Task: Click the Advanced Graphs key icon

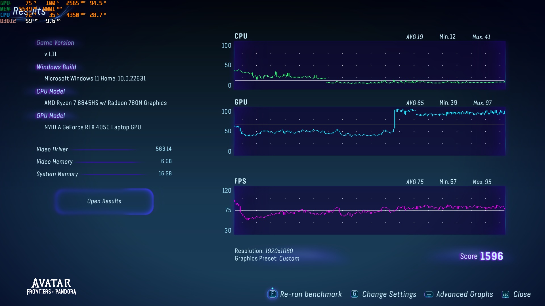Action: coord(429,294)
